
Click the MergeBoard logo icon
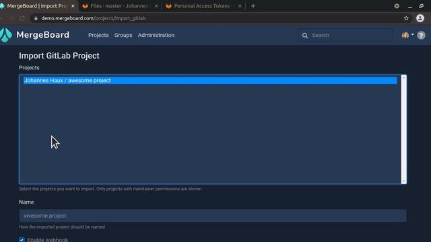6,35
